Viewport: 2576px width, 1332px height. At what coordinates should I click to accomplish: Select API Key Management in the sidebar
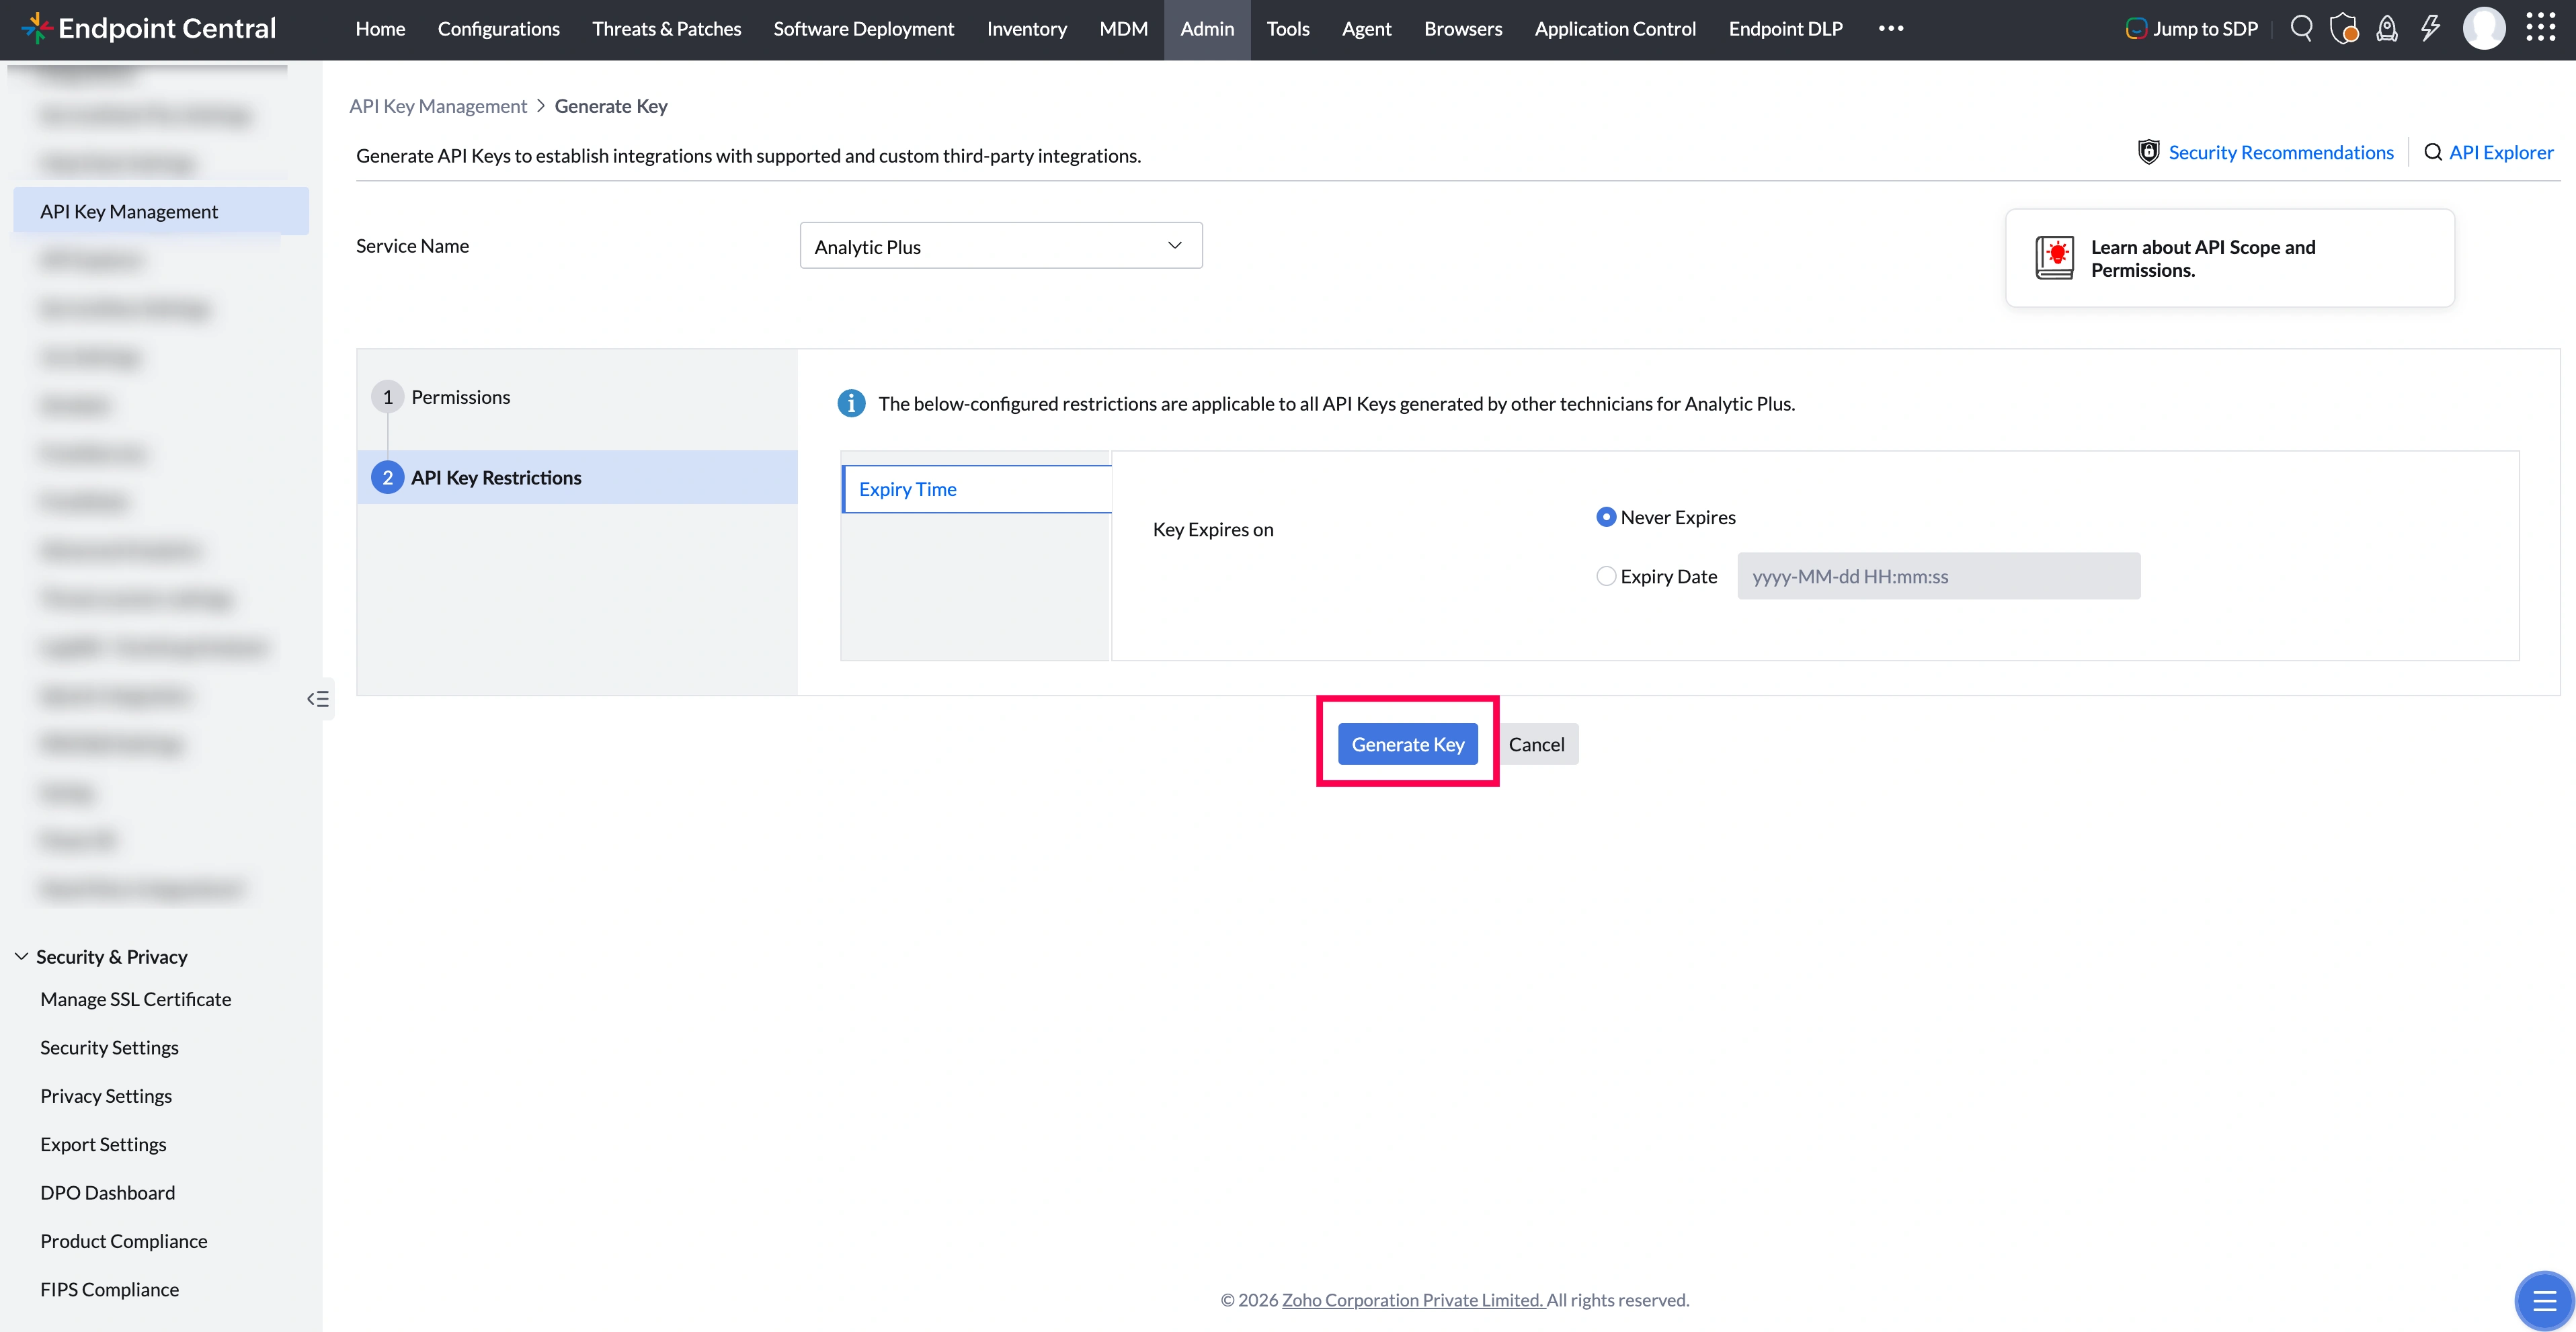click(161, 211)
